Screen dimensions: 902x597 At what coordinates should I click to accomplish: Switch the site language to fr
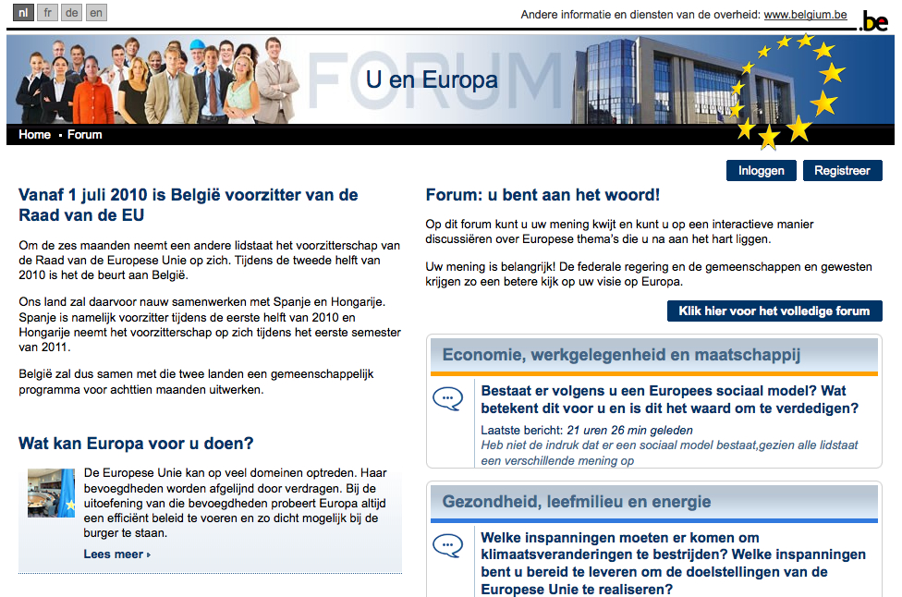46,12
